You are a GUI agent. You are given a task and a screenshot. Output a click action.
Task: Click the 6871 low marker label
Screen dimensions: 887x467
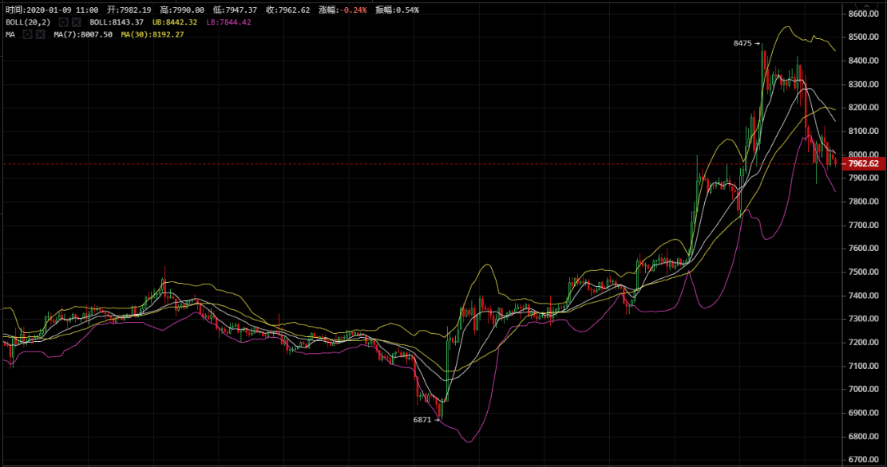tap(422, 419)
